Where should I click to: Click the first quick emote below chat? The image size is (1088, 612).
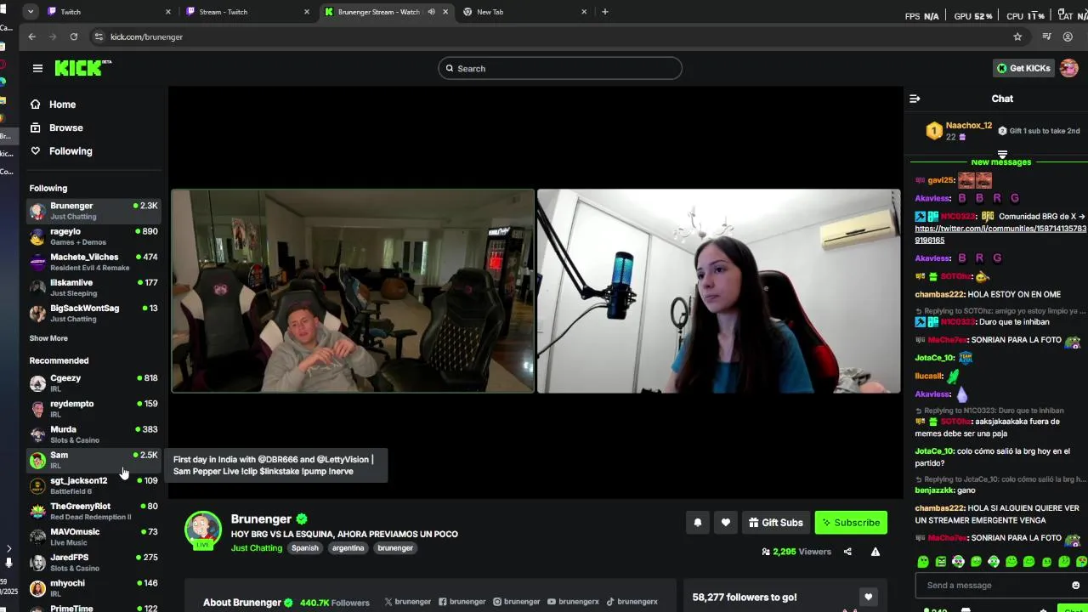923,562
